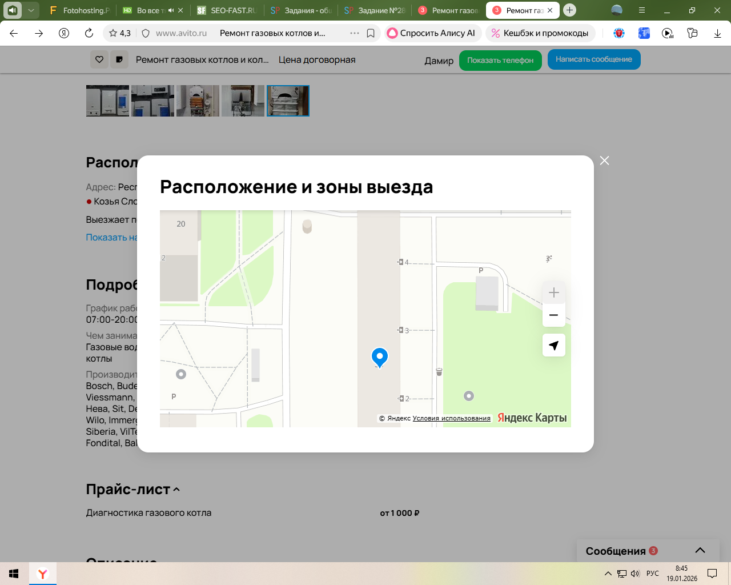Mute the audio-playing 'Во все' tab

(171, 10)
